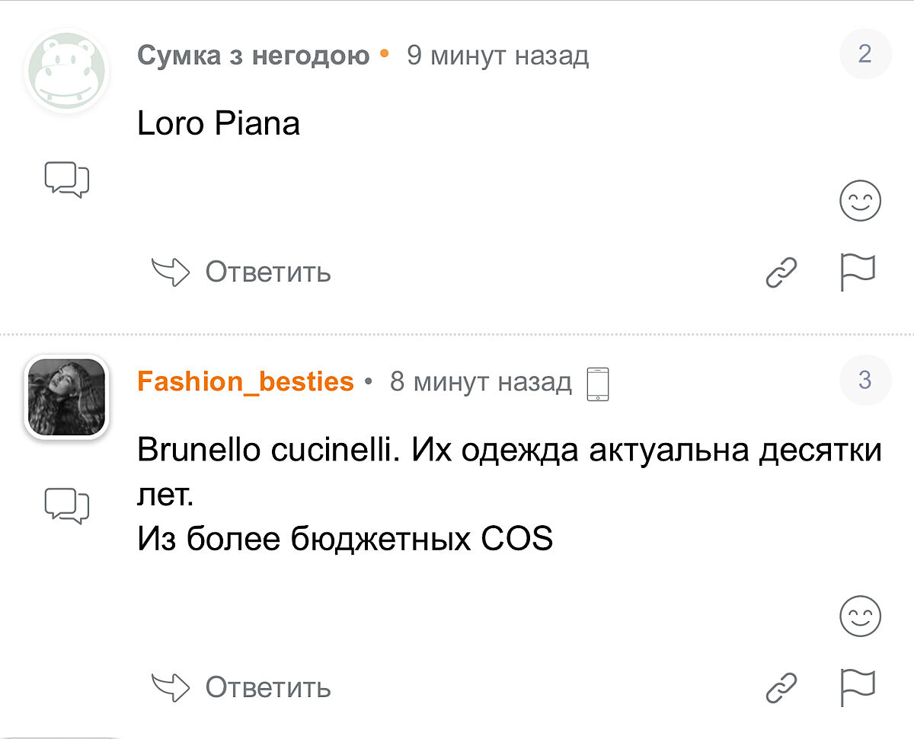Click the "9 минут назад" timestamp
The width and height of the screenshot is (914, 739).
(497, 56)
